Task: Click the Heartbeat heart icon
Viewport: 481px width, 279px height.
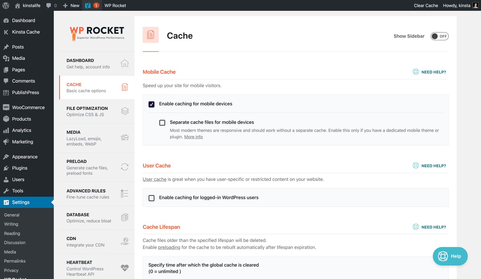Action: [x=125, y=267]
